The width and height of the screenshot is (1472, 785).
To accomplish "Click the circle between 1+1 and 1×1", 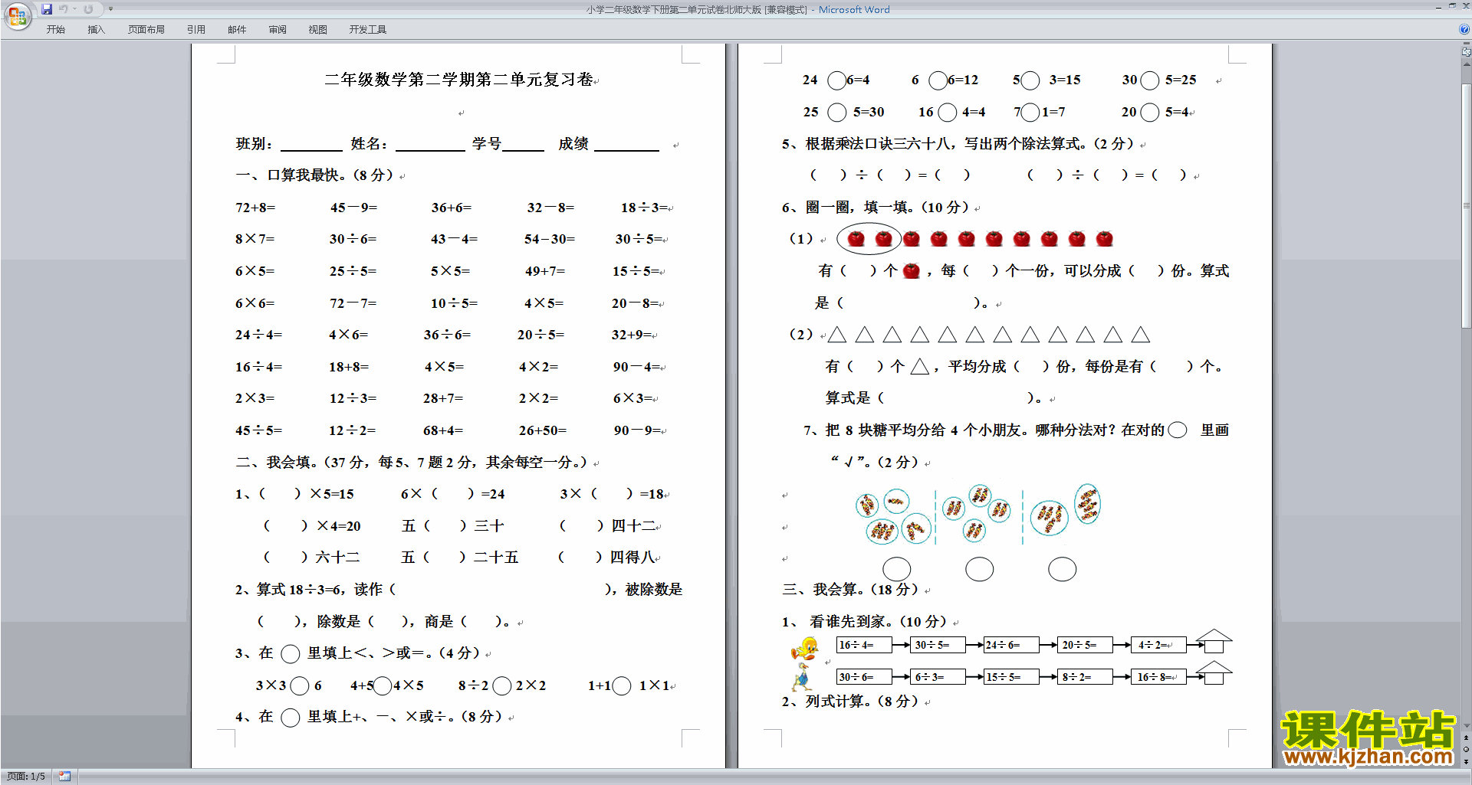I will coord(622,686).
